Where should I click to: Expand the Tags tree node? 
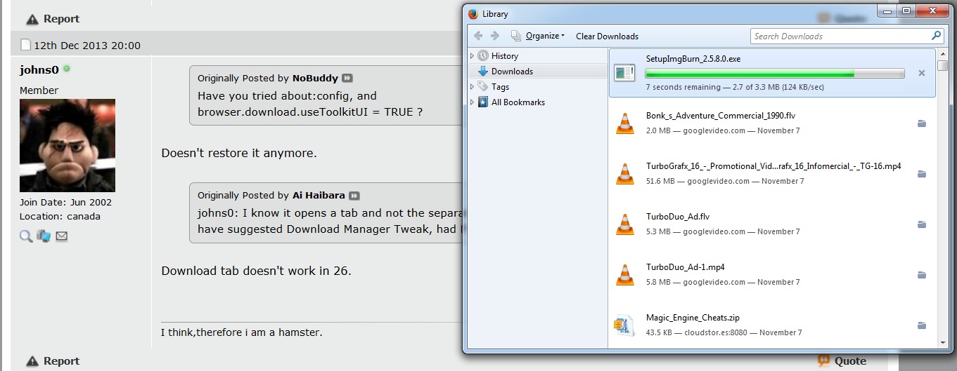point(473,87)
